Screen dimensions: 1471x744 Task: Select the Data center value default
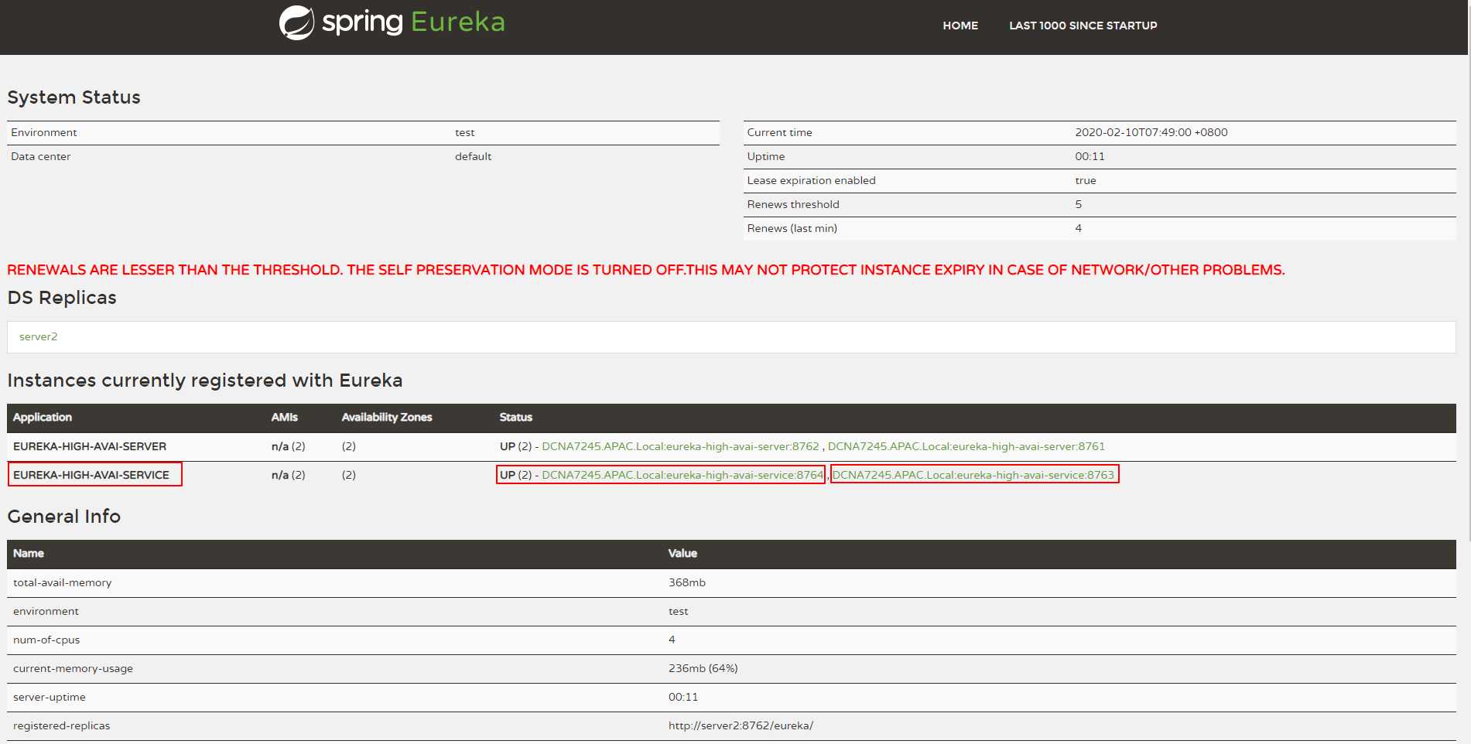click(474, 156)
